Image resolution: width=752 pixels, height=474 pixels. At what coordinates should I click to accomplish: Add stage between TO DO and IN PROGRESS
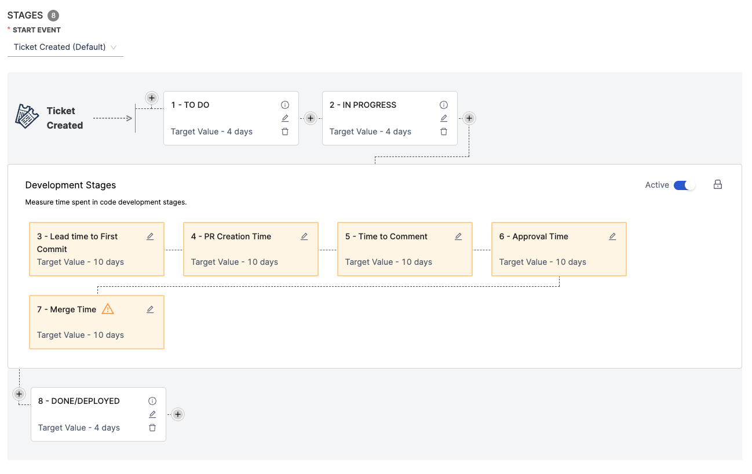[x=311, y=118]
